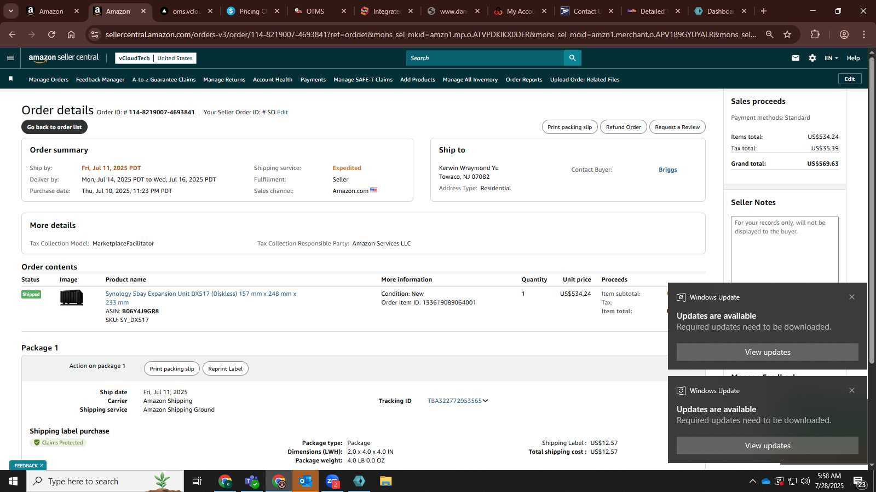Dismiss the second Windows Update notification
876x492 pixels.
coord(852,390)
